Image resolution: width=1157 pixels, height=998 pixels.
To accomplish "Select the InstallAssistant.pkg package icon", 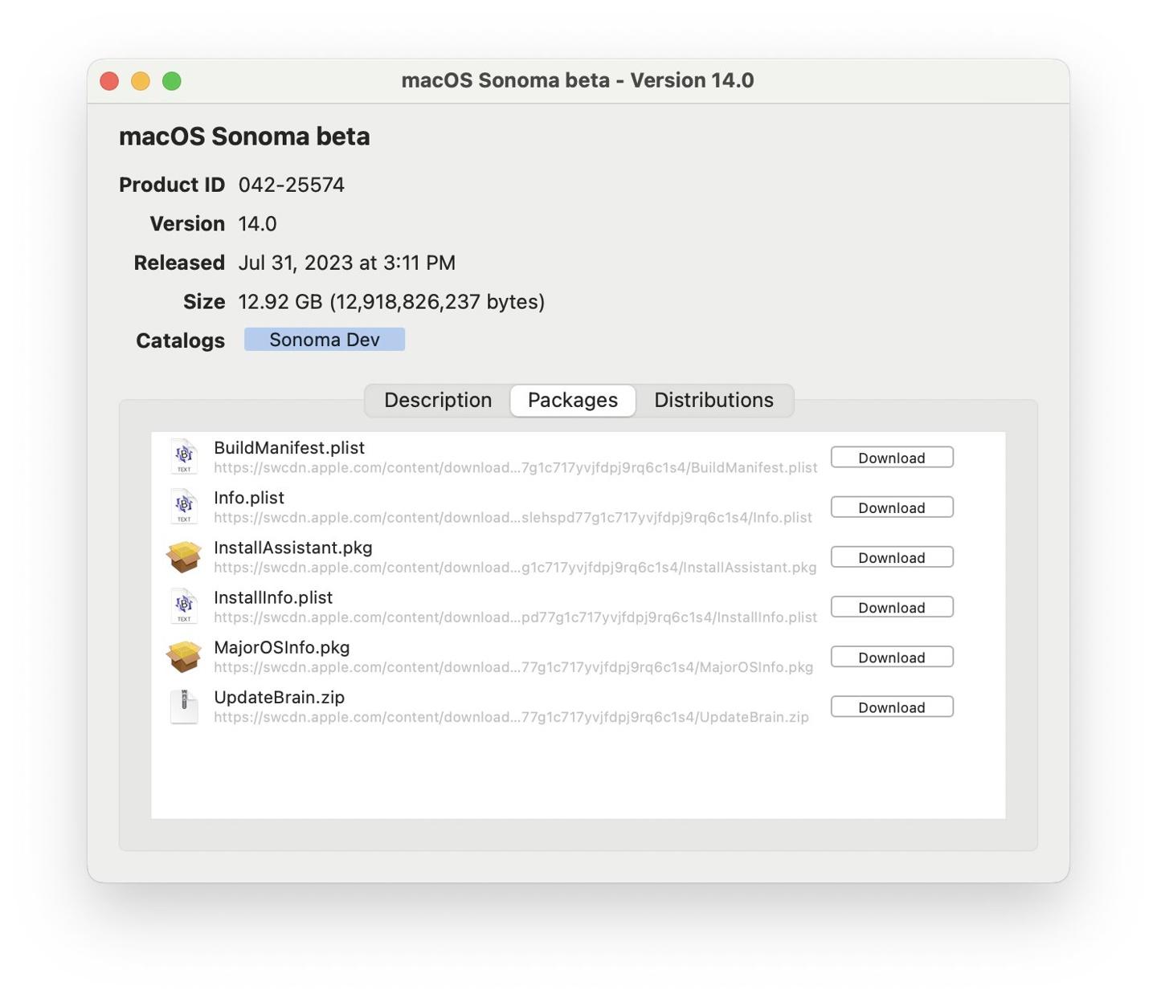I will (x=184, y=556).
